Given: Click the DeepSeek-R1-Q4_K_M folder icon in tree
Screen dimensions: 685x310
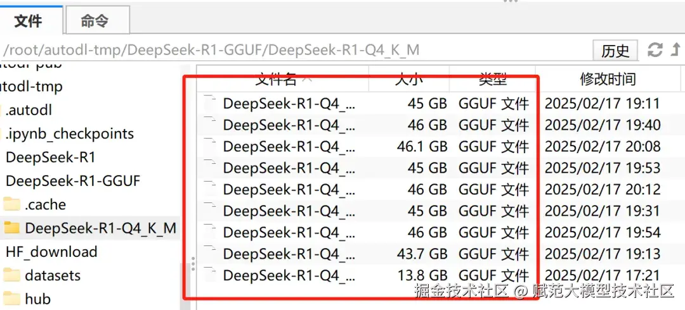Looking at the screenshot, I should (12, 228).
